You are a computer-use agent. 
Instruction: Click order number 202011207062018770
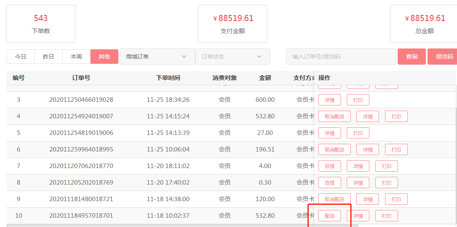[81, 166]
